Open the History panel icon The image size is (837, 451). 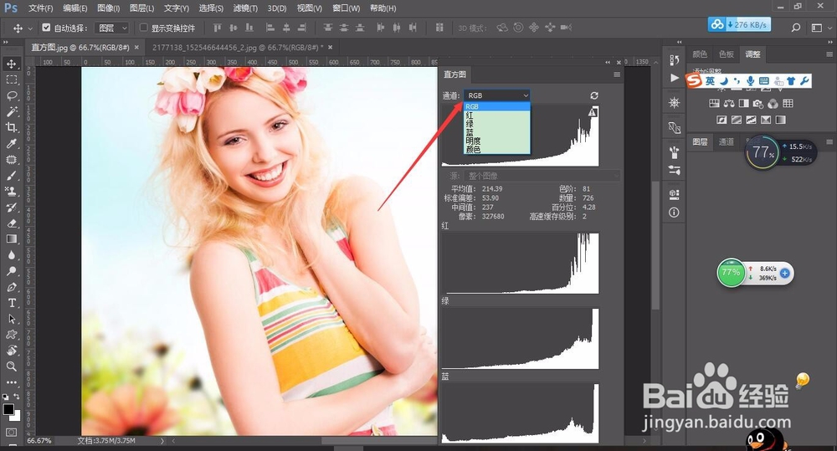click(x=674, y=59)
